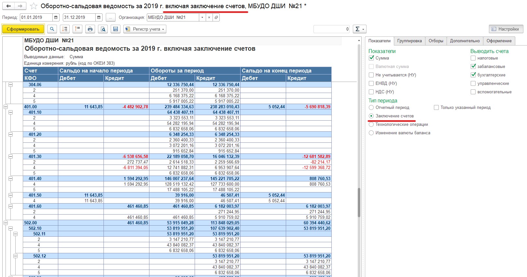The width and height of the screenshot is (527, 277).
Task: Enable the 'налоговые' accounts checkbox
Action: 473,58
